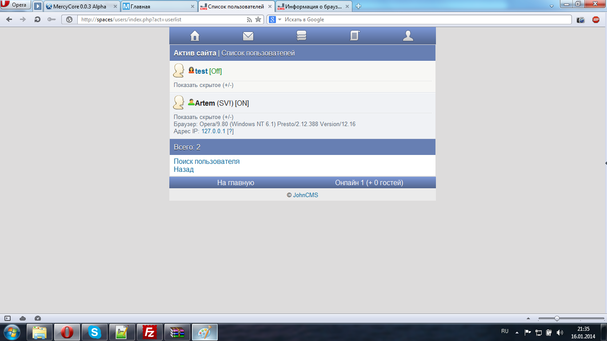Image resolution: width=607 pixels, height=341 pixels.
Task: Reload the page with the refresh icon
Action: click(37, 20)
